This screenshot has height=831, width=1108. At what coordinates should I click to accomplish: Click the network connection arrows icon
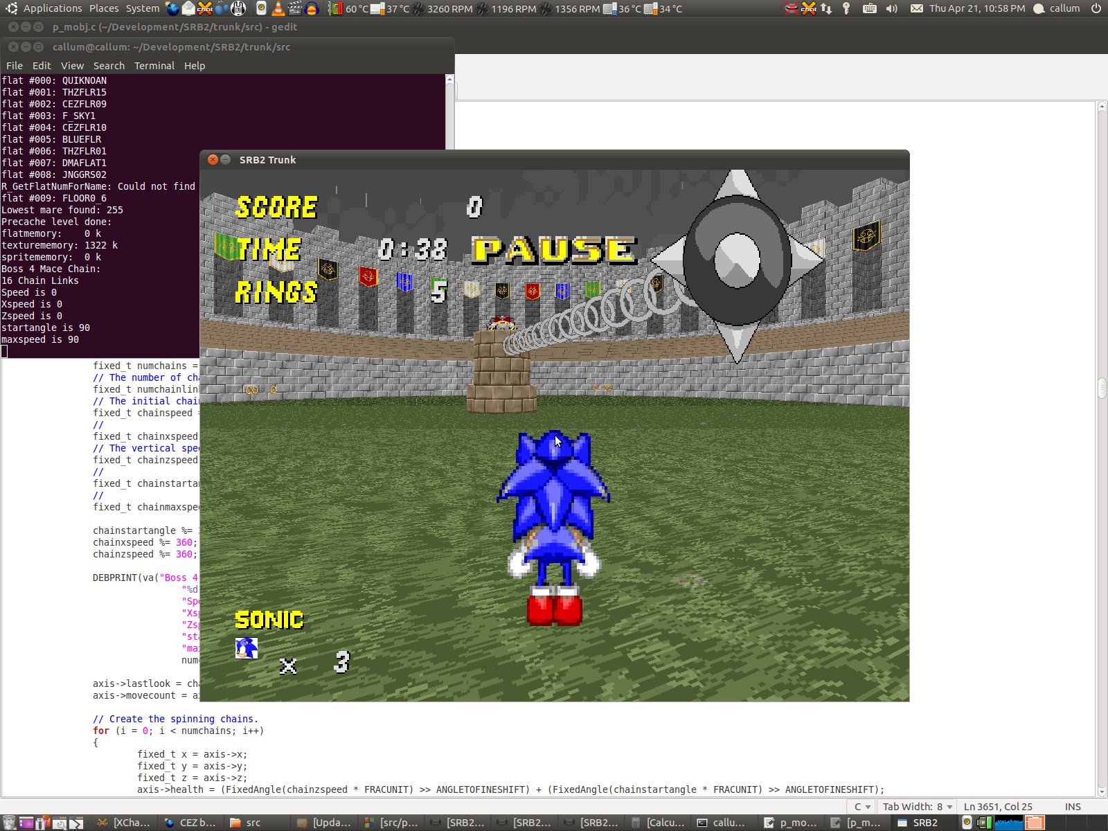tap(826, 8)
